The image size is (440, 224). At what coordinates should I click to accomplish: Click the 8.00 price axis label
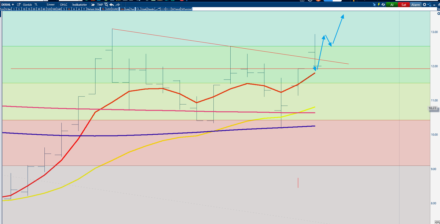434,203
